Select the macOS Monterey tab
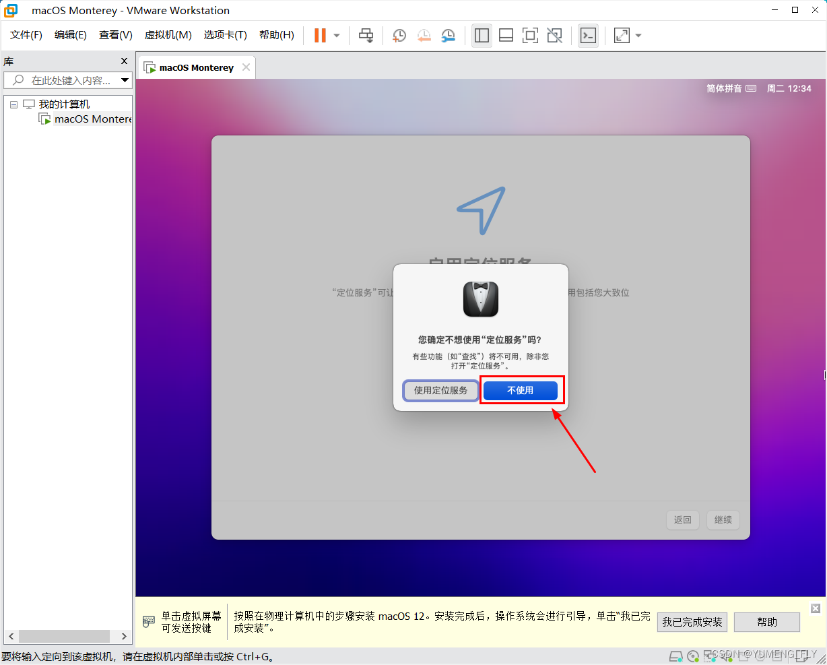 coord(197,67)
